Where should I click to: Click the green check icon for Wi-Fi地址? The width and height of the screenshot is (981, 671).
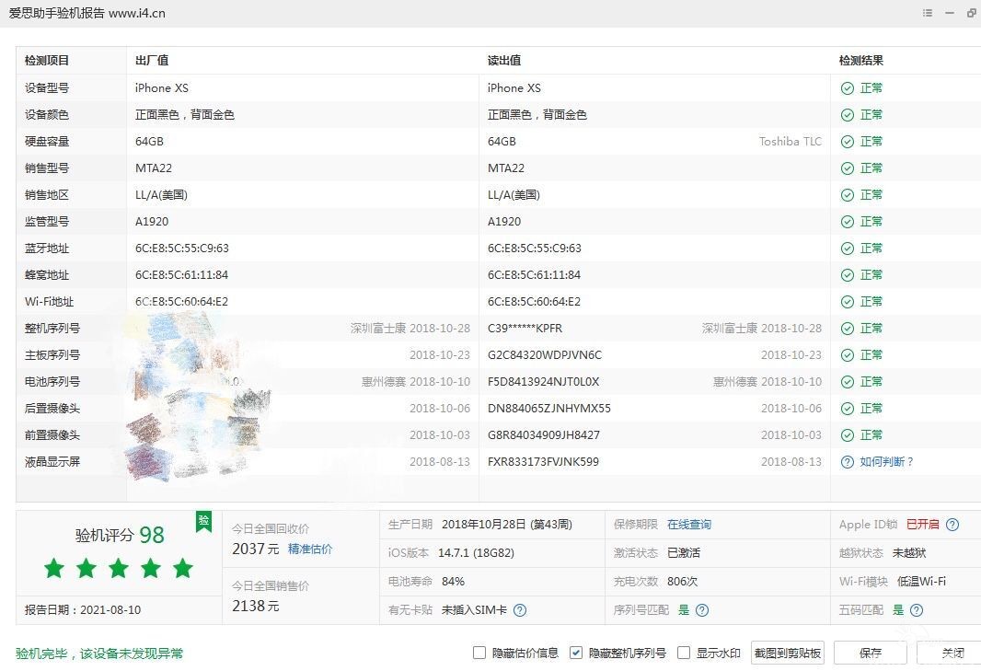(x=848, y=302)
